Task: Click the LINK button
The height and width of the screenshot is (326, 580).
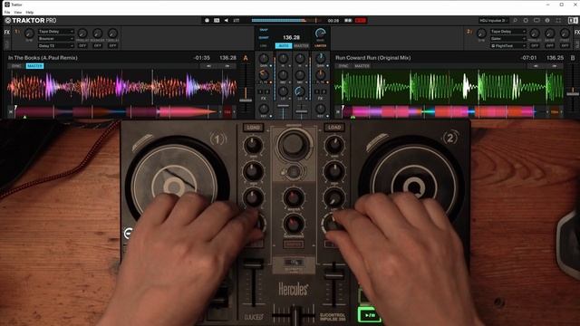Action: point(264,45)
